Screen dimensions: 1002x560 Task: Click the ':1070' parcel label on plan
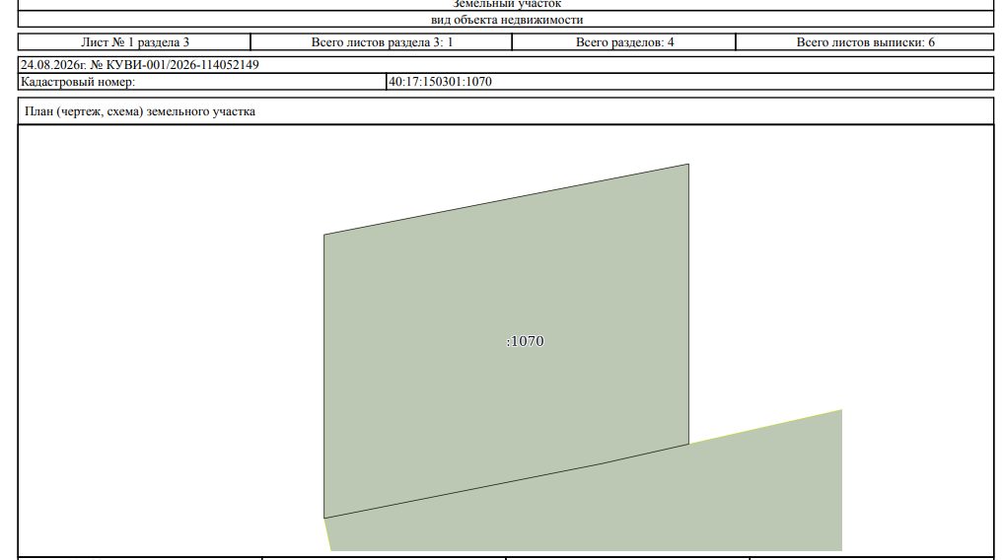coord(526,341)
